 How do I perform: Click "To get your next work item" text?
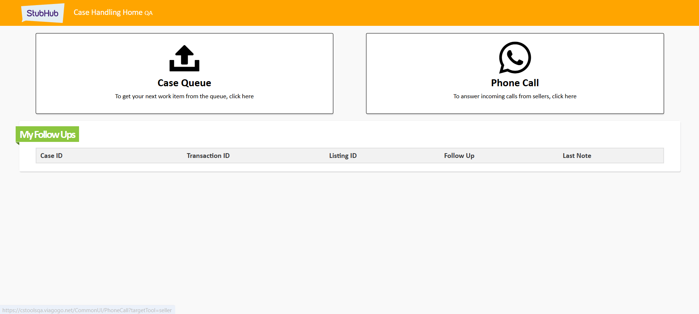point(184,96)
